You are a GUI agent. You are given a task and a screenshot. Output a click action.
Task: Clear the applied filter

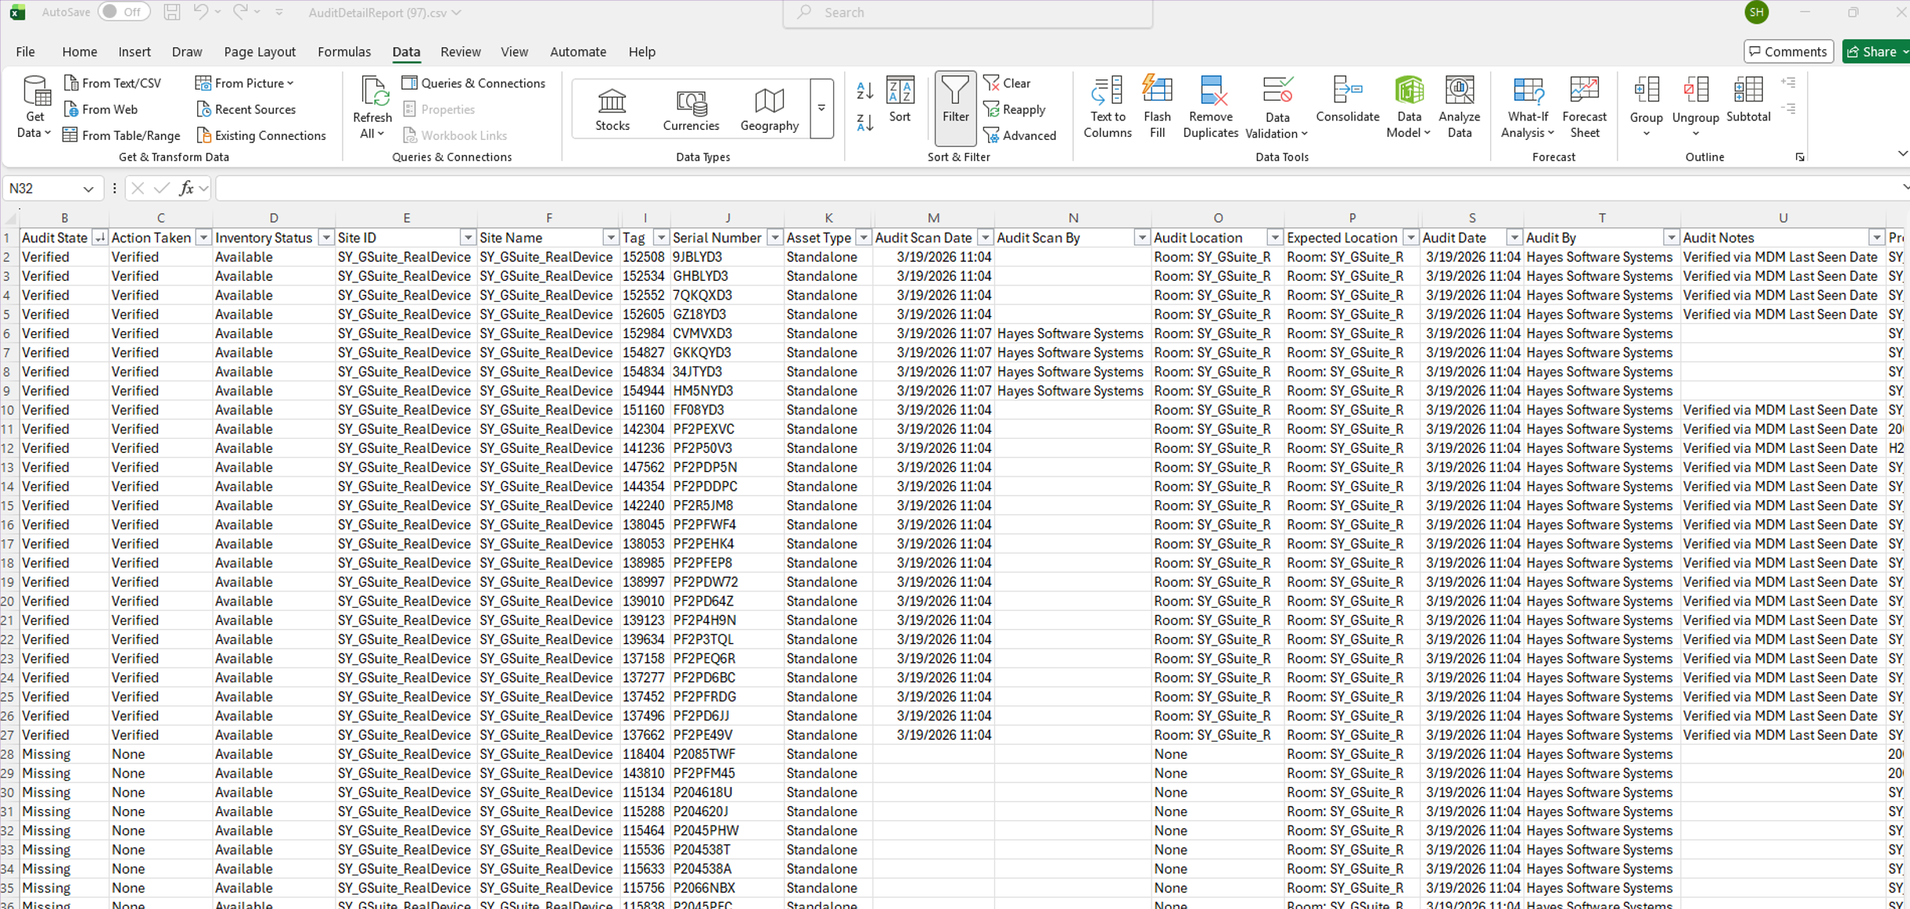[x=1007, y=83]
